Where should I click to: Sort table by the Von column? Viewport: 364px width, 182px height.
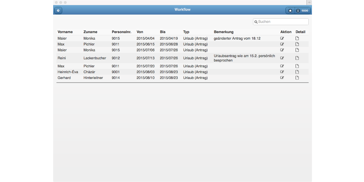tap(140, 32)
